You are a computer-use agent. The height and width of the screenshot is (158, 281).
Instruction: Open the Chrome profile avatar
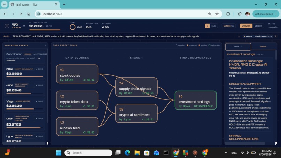(248, 14)
